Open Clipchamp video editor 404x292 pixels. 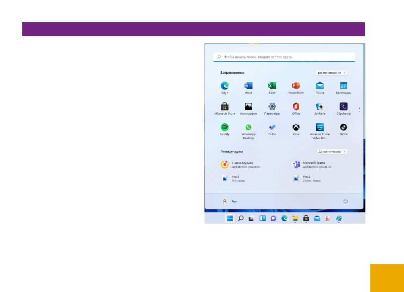point(344,107)
